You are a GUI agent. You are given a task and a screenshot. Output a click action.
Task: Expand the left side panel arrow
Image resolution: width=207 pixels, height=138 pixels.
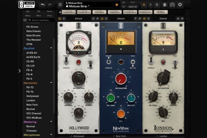[20, 71]
